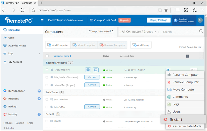Click the site lock icon in address bar
207x131 pixels.
click(x=33, y=10)
